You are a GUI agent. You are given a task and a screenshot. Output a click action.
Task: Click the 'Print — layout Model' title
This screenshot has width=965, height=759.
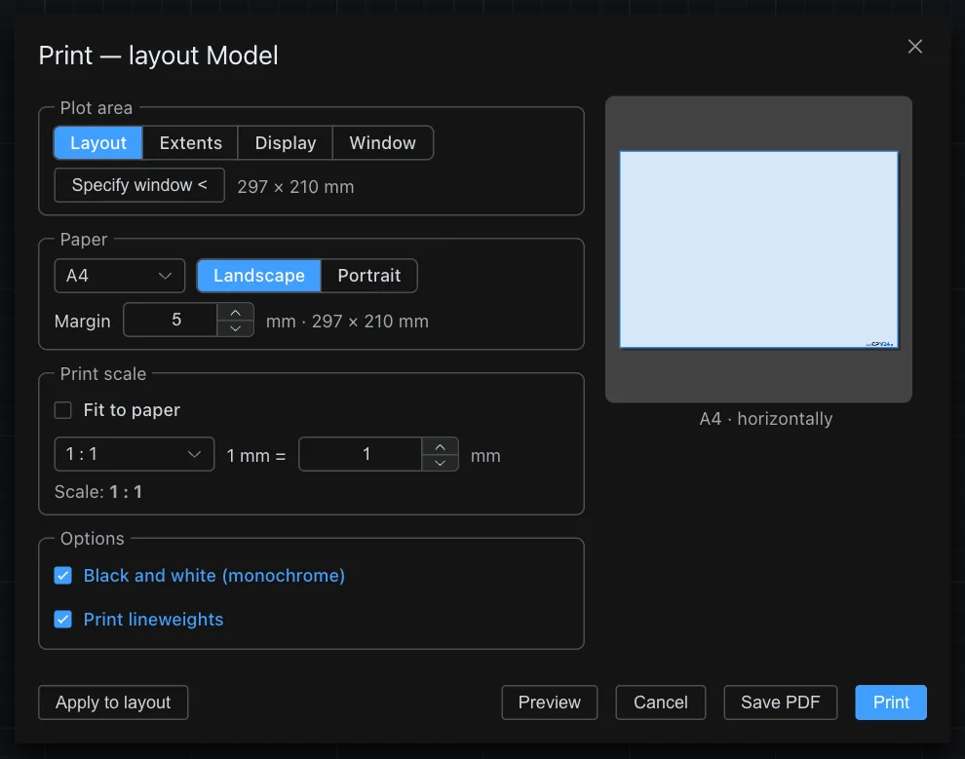point(158,56)
